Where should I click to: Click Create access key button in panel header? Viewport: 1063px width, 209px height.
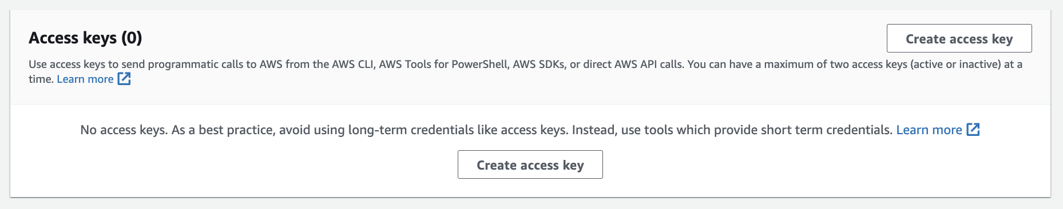959,38
